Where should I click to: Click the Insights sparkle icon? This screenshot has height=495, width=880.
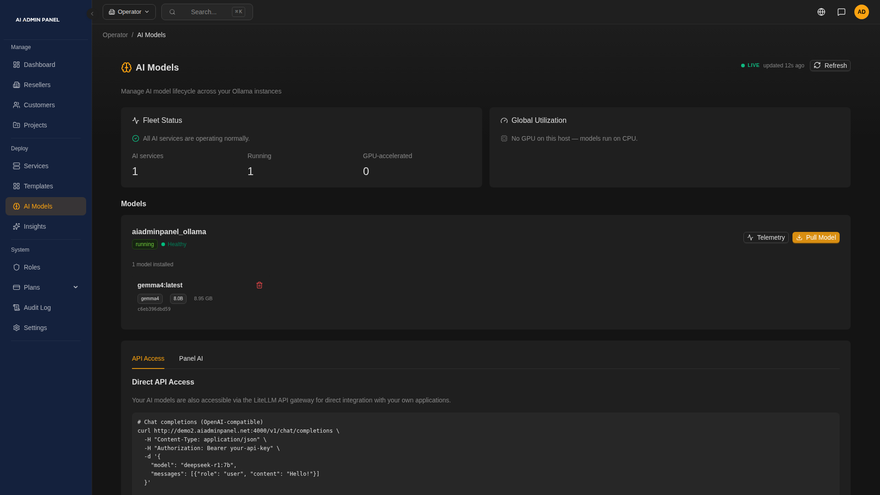16,226
